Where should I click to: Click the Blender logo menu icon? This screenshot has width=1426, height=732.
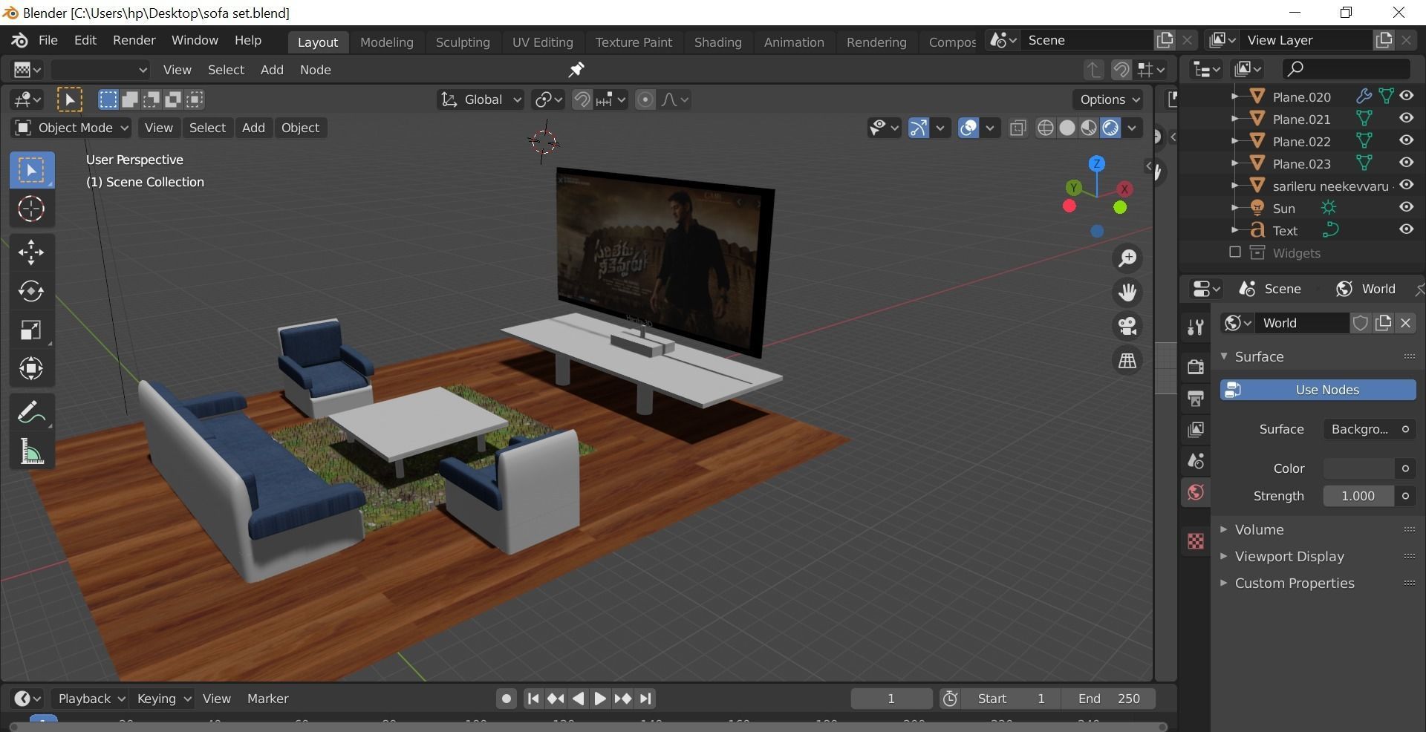[20, 41]
